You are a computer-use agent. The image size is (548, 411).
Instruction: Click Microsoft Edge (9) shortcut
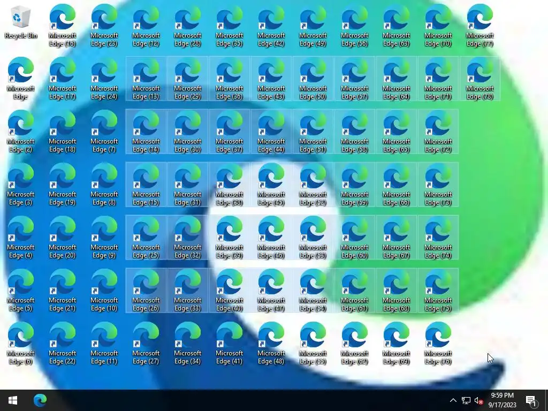point(104,238)
